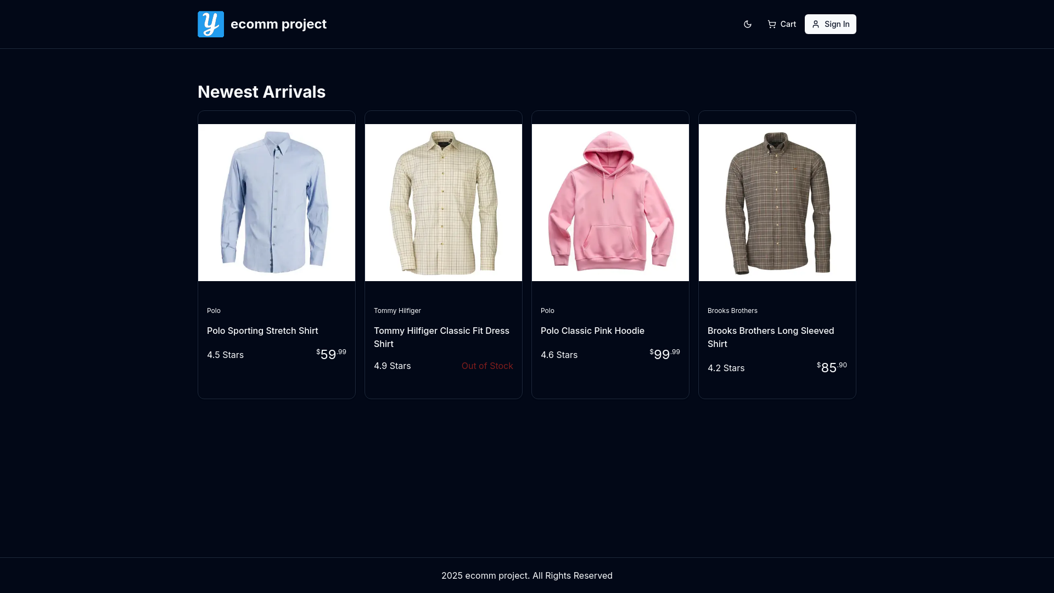
Task: Click the Newest Arrivals heading
Action: (x=261, y=92)
